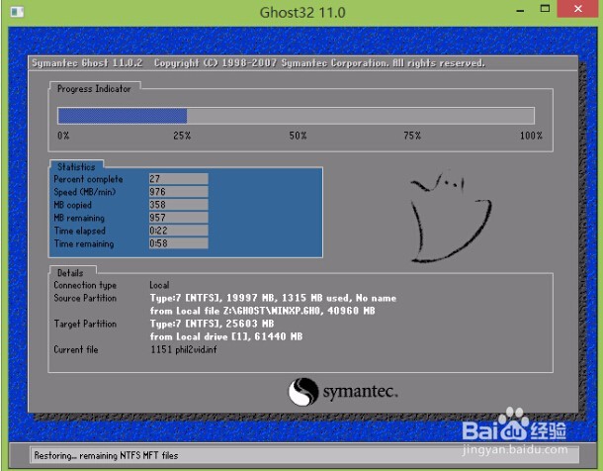Image resolution: width=603 pixels, height=471 pixels.
Task: Click the target Type:7 NTFS 25603 MB line
Action: [x=212, y=324]
